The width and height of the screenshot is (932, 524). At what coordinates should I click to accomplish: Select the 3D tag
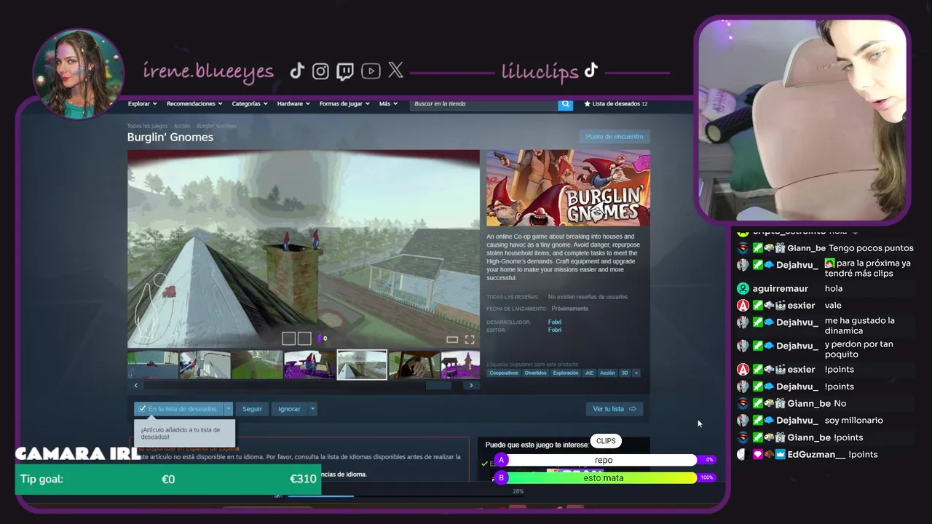coord(624,373)
